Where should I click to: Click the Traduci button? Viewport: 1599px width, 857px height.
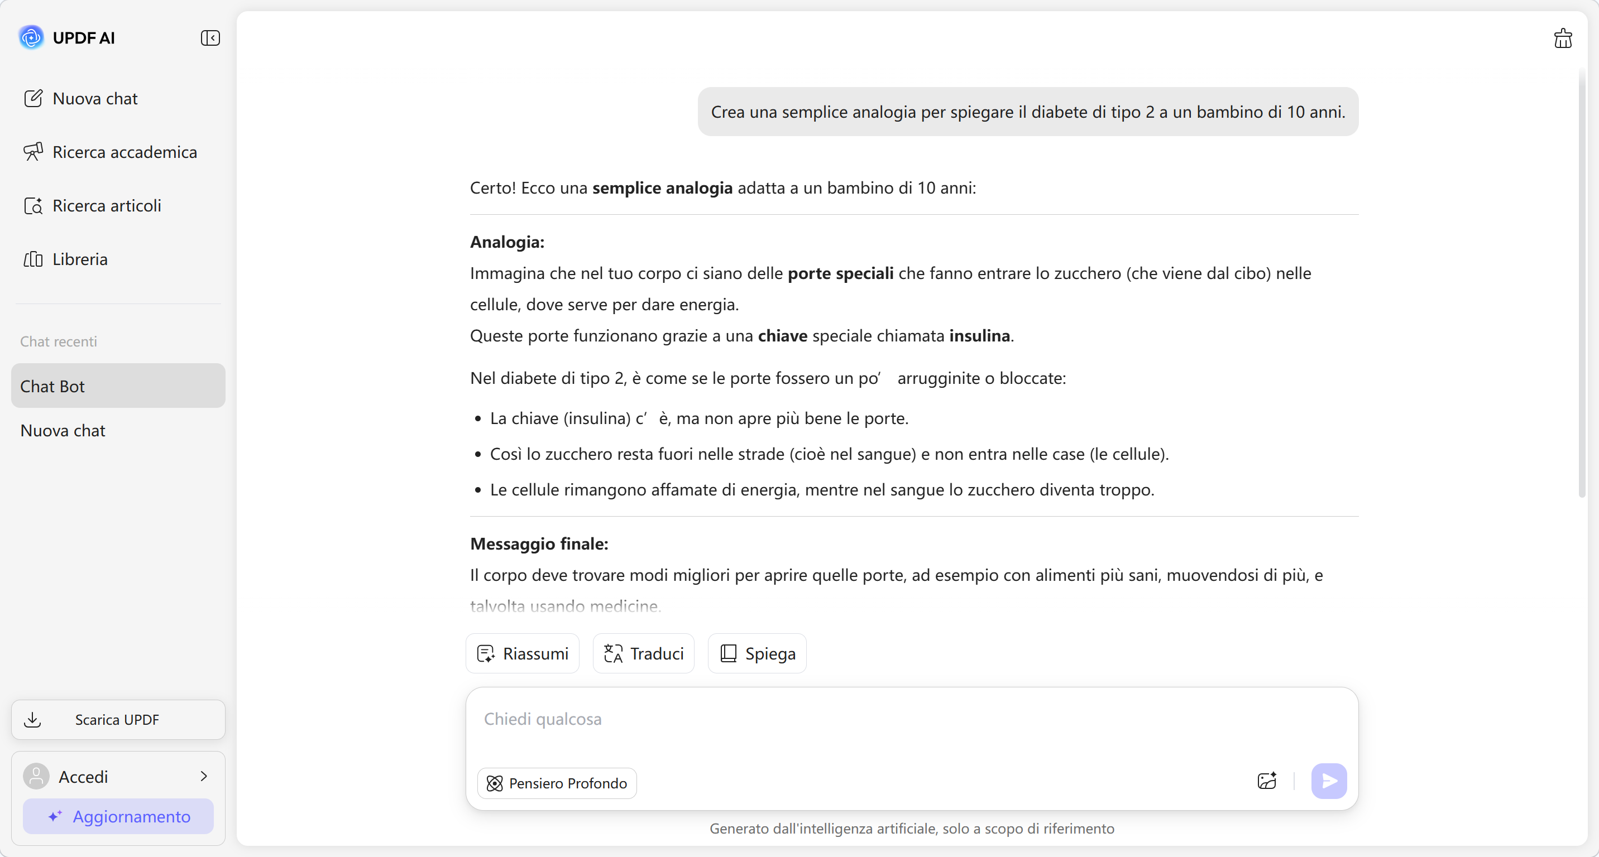[x=643, y=653]
